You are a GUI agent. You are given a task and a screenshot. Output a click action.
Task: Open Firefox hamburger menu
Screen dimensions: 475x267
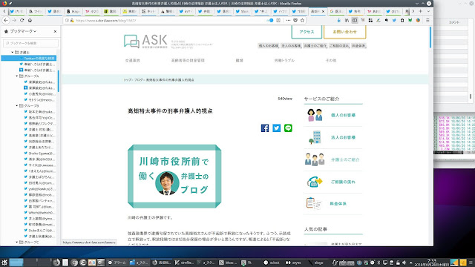427,20
